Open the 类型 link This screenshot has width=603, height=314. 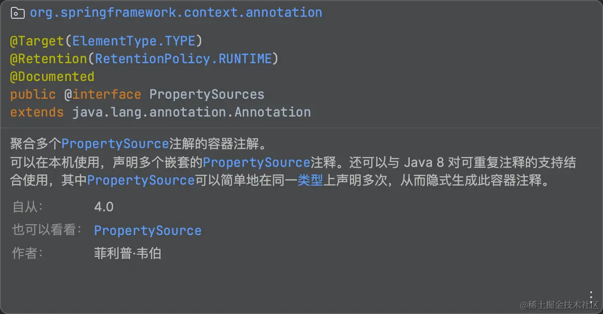(x=310, y=180)
